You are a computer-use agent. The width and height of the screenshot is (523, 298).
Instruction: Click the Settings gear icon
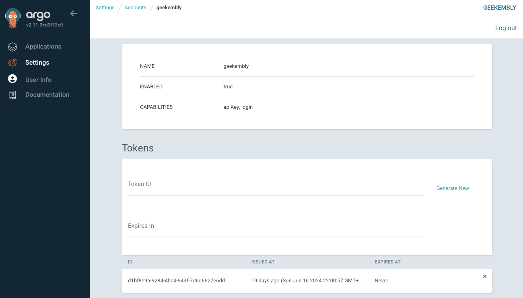(x=12, y=63)
